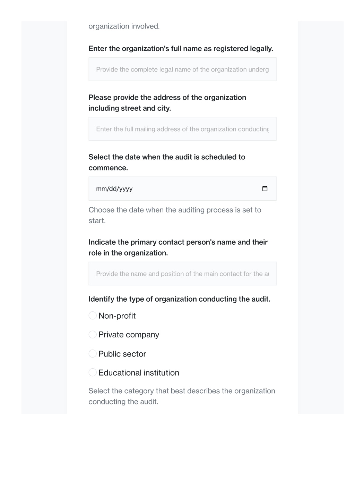Focus the organization legal name input
The image size is (355, 503).
[x=182, y=69]
